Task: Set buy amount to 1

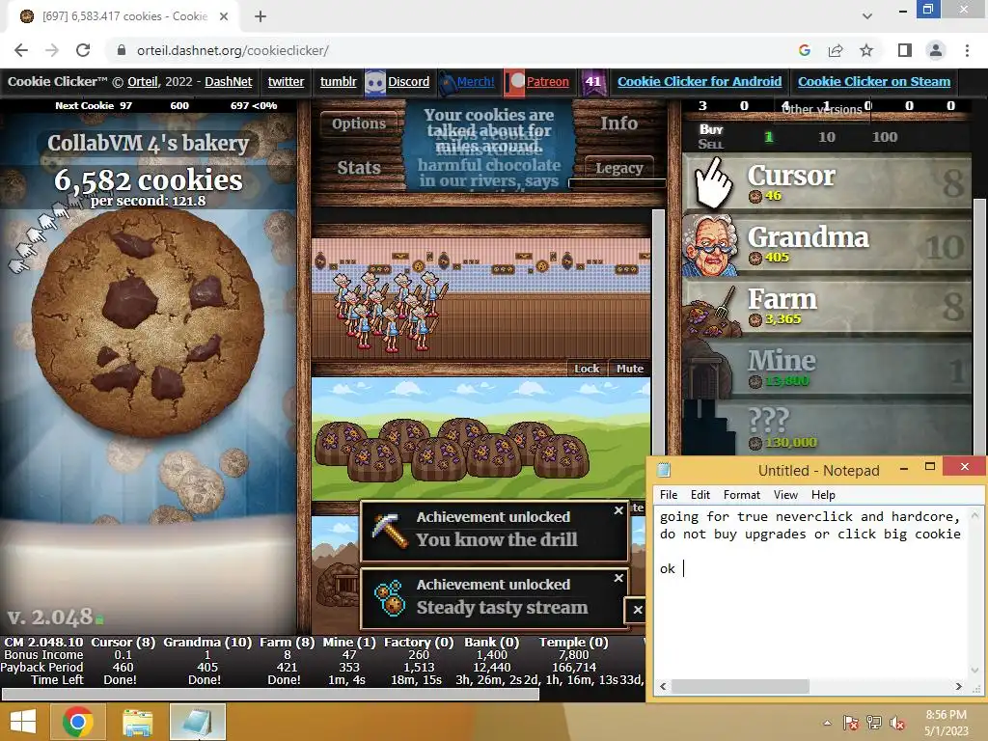Action: 768,137
